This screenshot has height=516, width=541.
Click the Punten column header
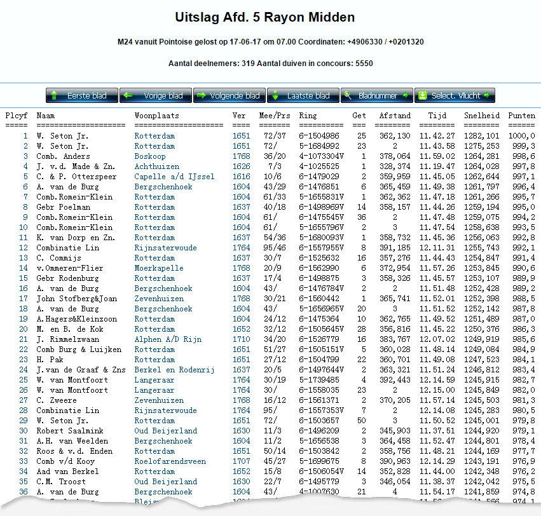click(521, 116)
